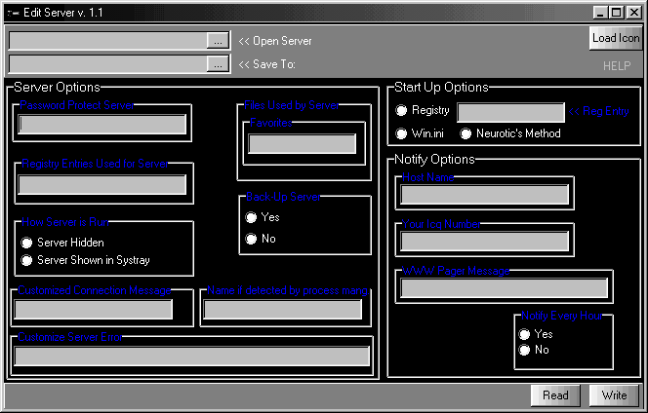Pick the Win.ini start up option

pyautogui.click(x=401, y=133)
